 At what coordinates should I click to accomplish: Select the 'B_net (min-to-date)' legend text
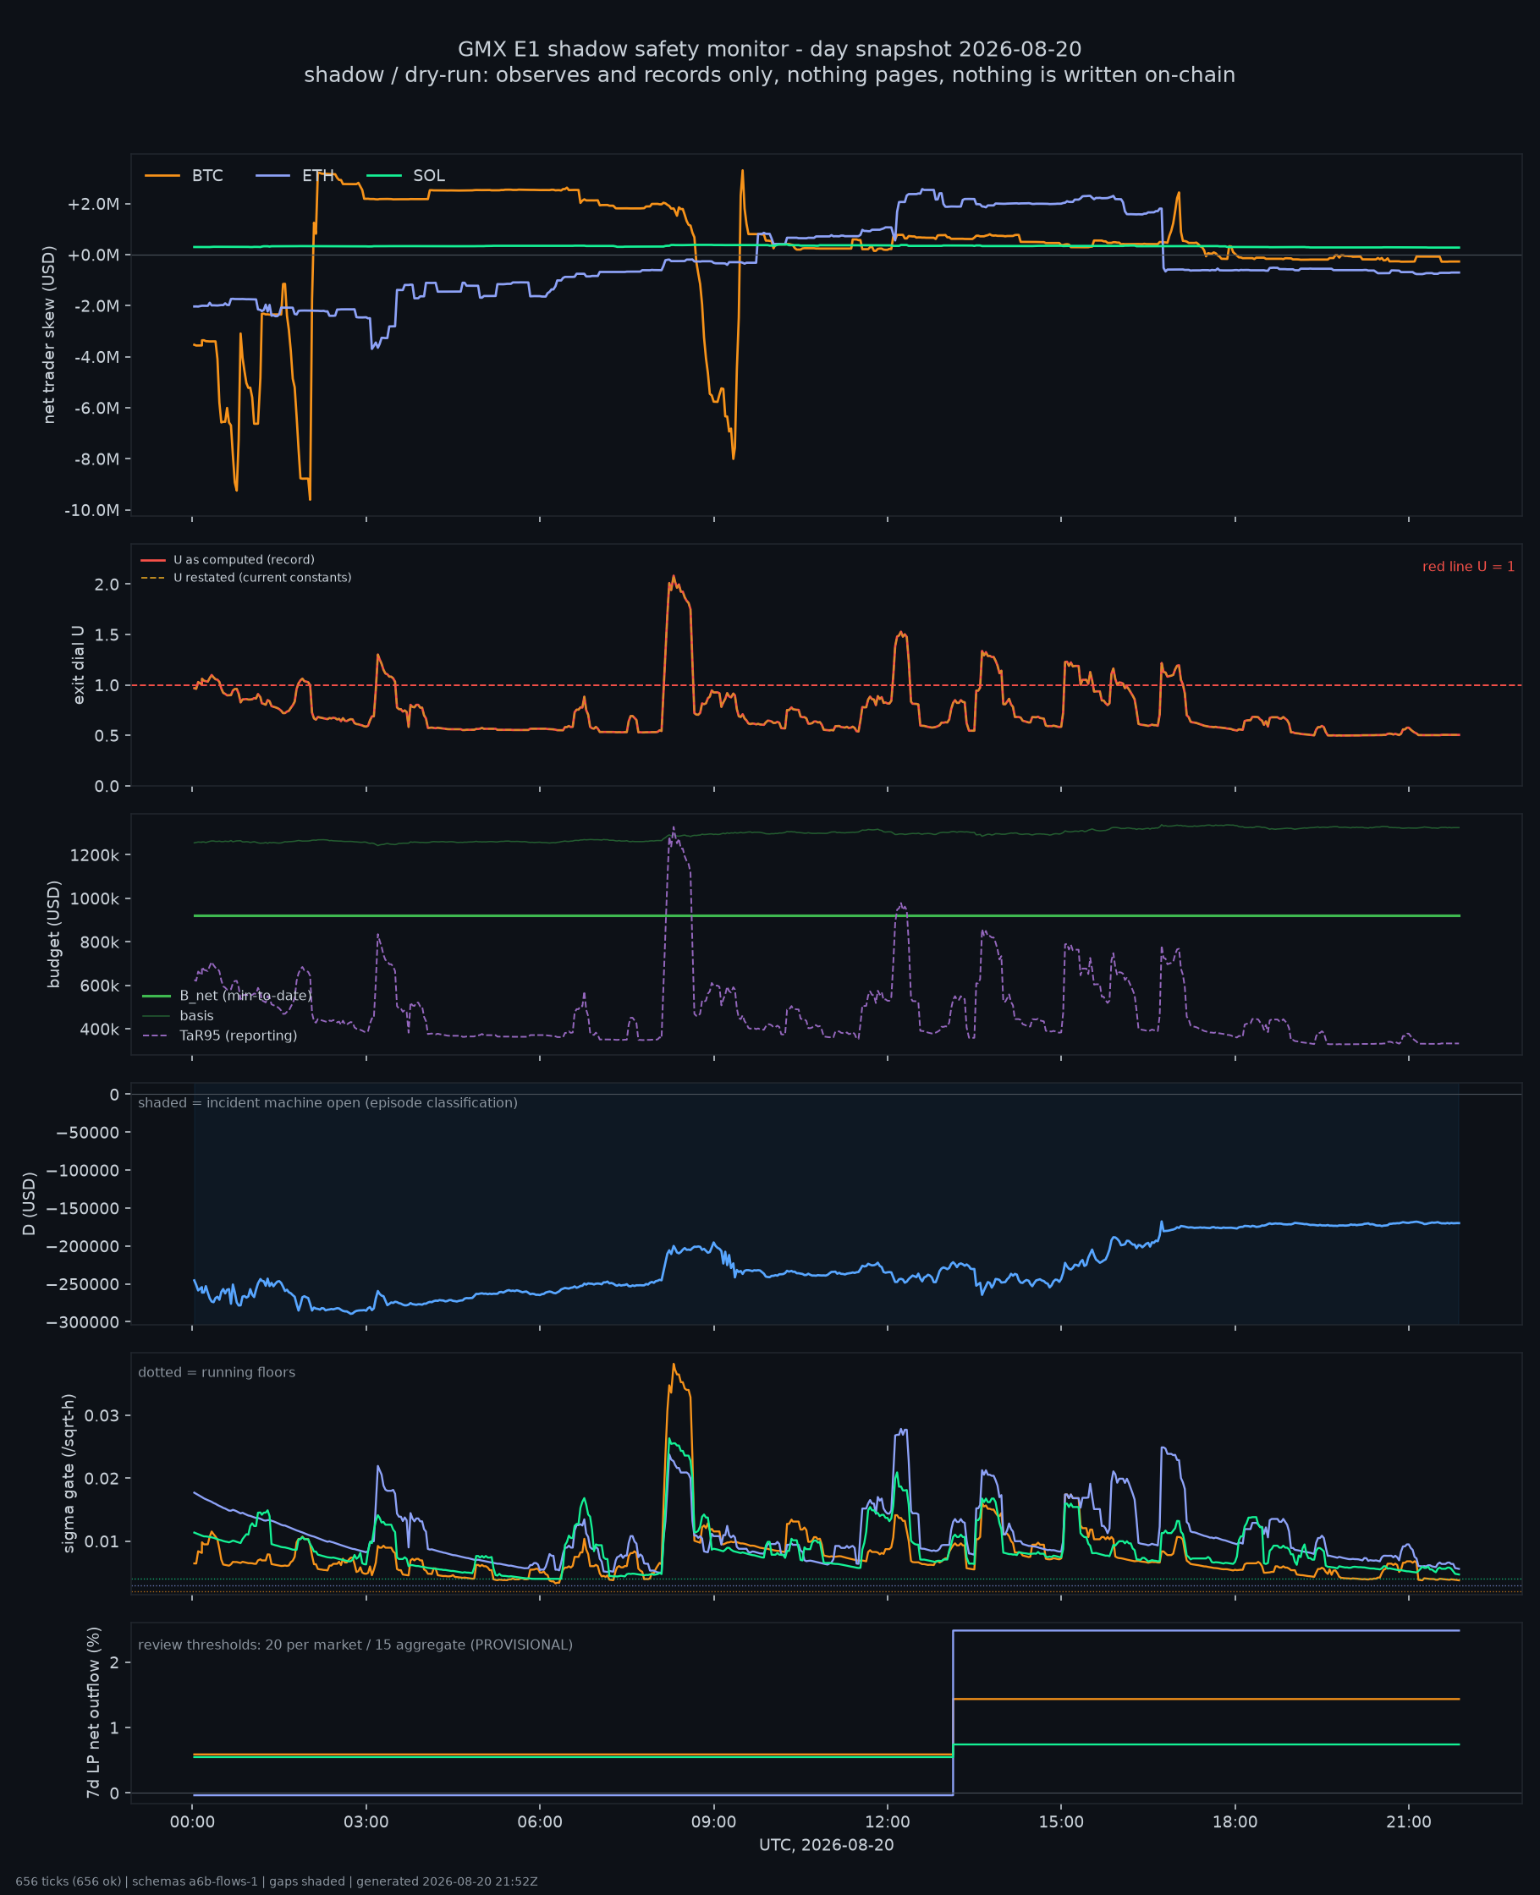pyautogui.click(x=245, y=996)
